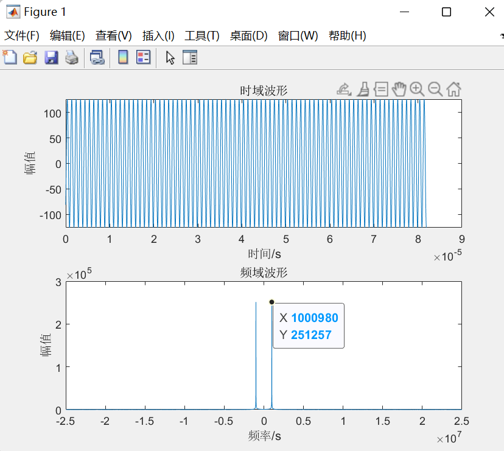504x451 pixels.
Task: Open the 工具(T) menu
Action: (201, 36)
